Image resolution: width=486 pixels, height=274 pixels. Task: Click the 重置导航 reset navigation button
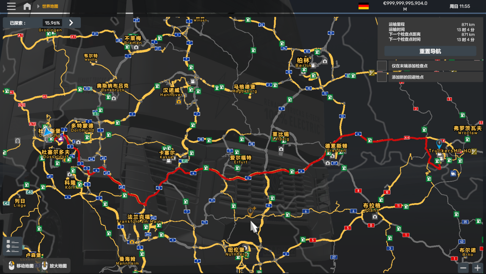tap(430, 51)
